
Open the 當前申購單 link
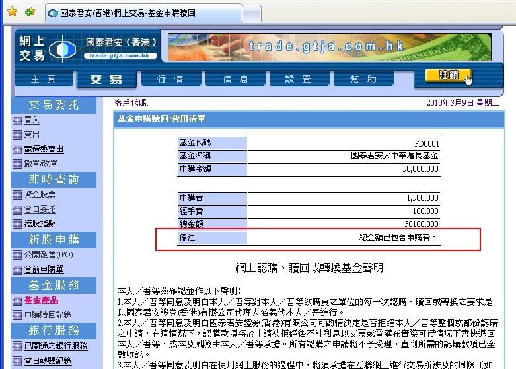(x=44, y=269)
